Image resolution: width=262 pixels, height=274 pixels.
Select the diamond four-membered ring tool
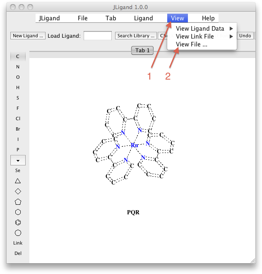point(18,191)
